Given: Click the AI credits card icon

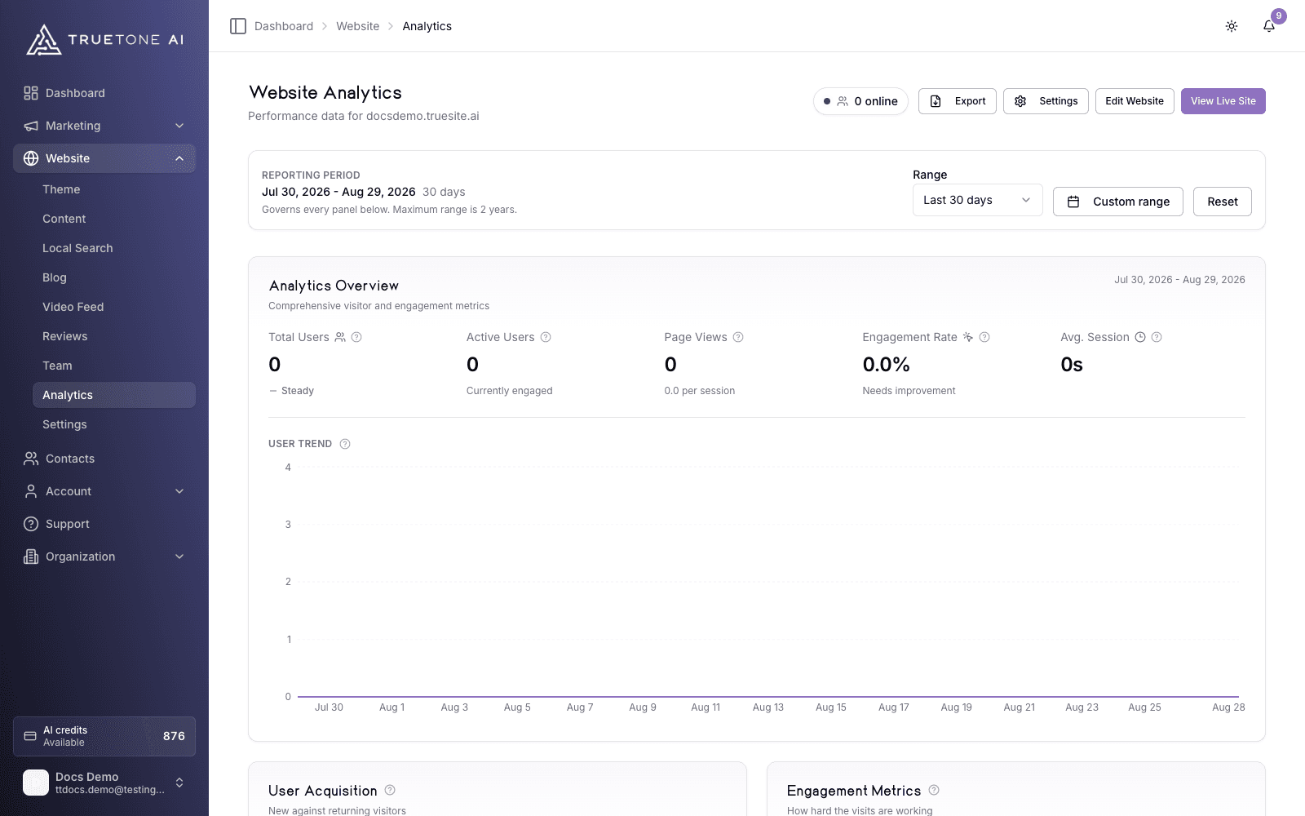Looking at the screenshot, I should (x=30, y=736).
